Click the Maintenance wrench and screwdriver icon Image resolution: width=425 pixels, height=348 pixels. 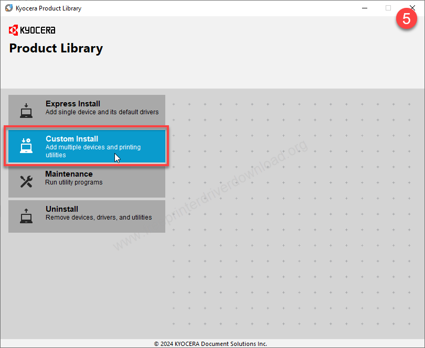click(26, 181)
